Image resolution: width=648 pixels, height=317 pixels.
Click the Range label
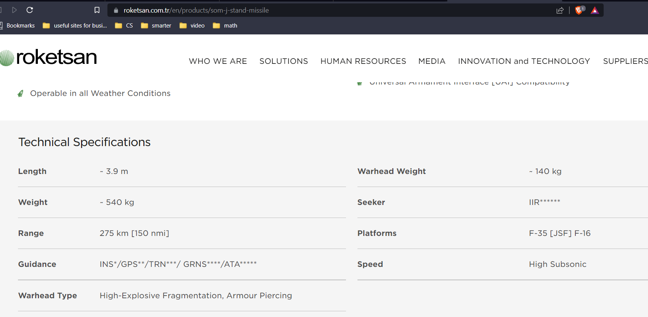coord(31,233)
